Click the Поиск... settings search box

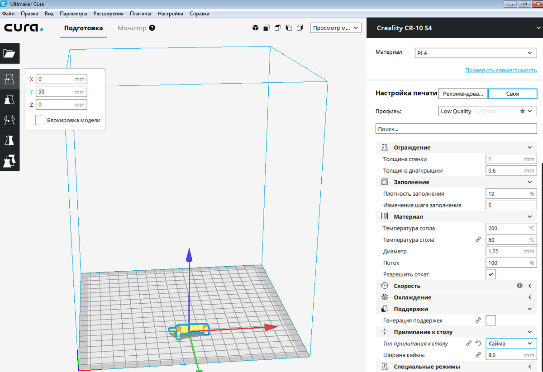pos(456,129)
